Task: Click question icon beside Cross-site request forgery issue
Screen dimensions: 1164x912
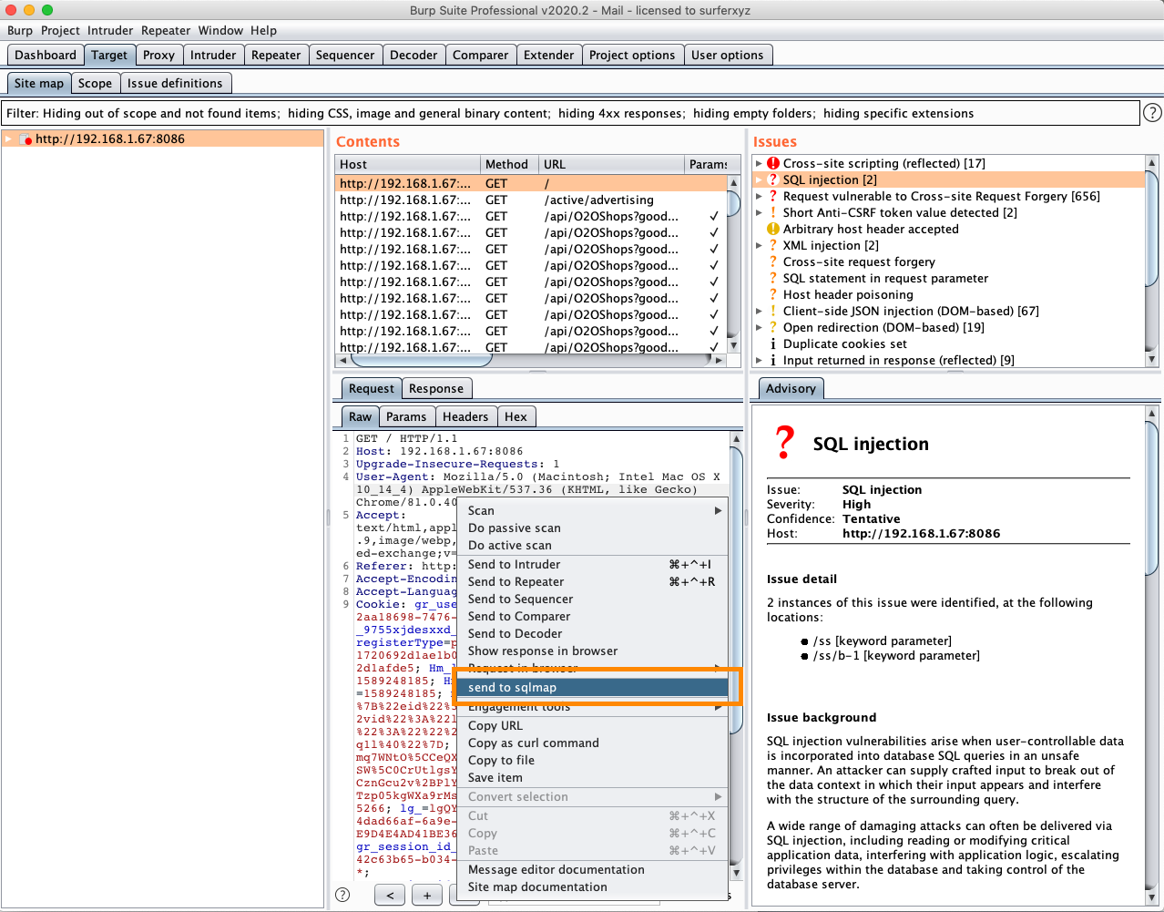Action: click(x=773, y=262)
